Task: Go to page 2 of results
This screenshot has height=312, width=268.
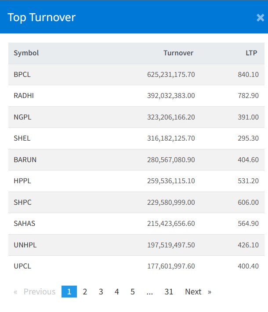Action: coord(85,292)
